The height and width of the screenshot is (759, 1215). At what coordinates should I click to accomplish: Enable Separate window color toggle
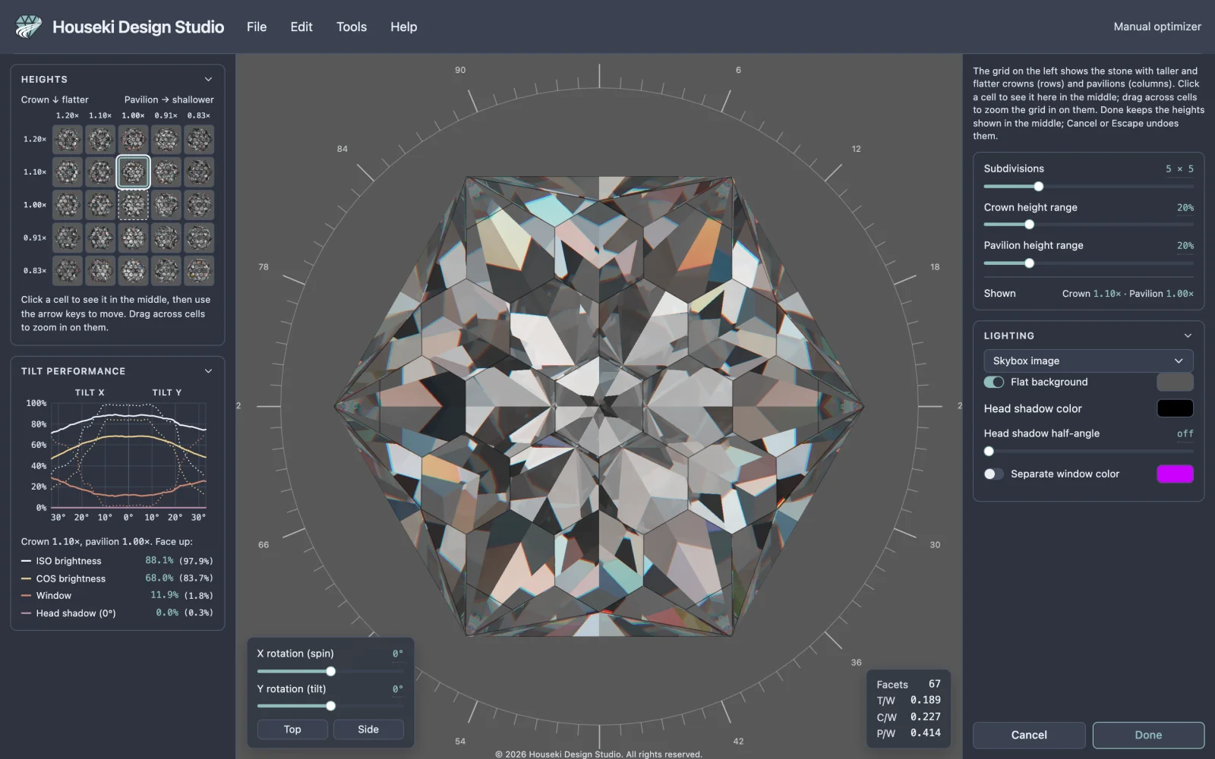tap(993, 474)
